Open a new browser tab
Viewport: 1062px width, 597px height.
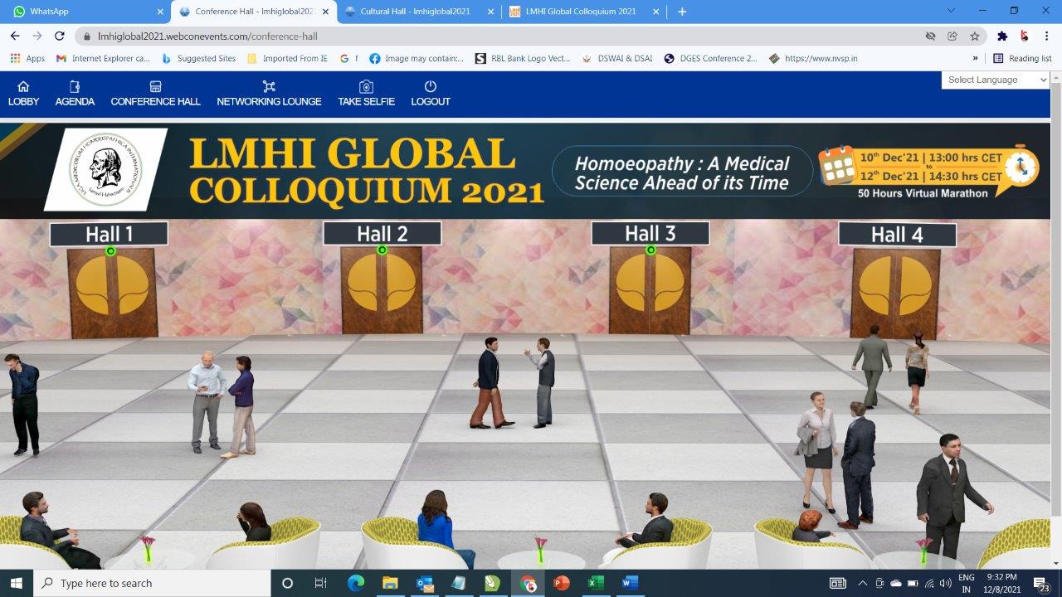[x=682, y=12]
